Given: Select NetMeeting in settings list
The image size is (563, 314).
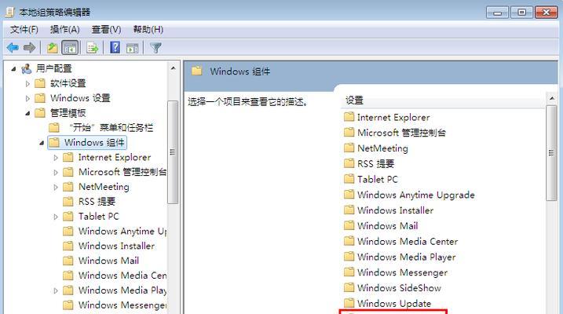Looking at the screenshot, I should tap(382, 148).
